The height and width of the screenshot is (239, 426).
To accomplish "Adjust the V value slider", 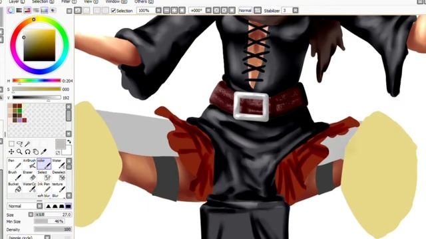I will pos(37,98).
